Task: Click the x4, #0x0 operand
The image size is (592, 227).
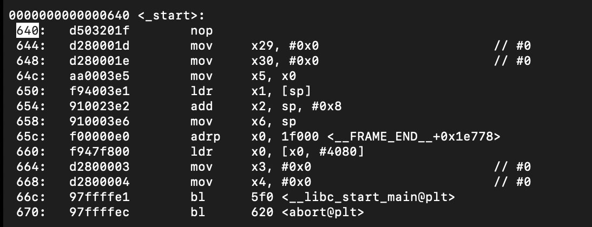Action: [281, 182]
